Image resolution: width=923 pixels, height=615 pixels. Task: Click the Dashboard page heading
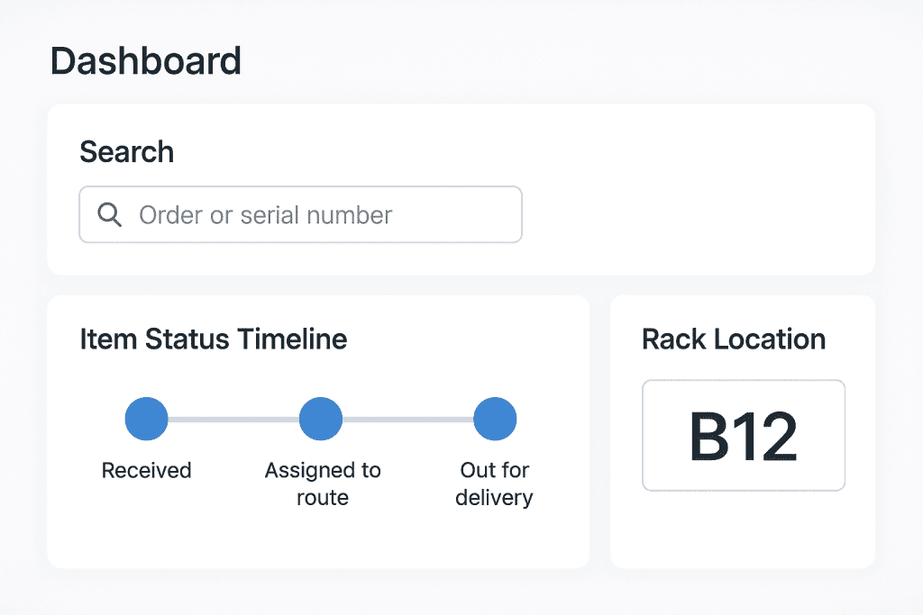click(146, 60)
